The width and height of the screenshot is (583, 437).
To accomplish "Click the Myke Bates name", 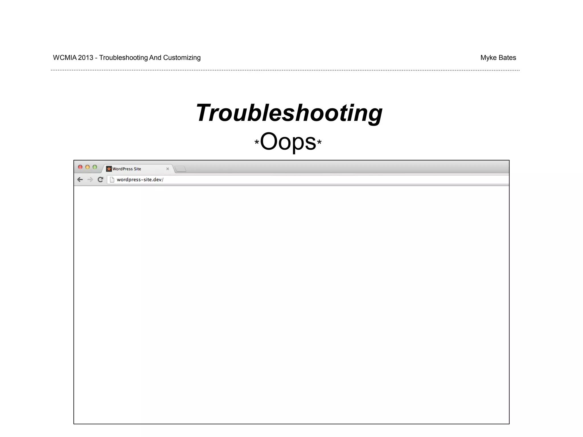I will (x=498, y=58).
